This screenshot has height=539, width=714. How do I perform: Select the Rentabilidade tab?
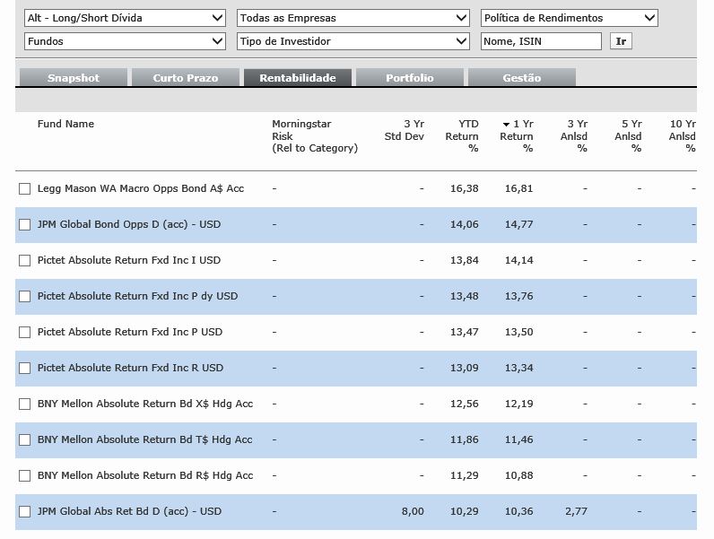[x=298, y=78]
